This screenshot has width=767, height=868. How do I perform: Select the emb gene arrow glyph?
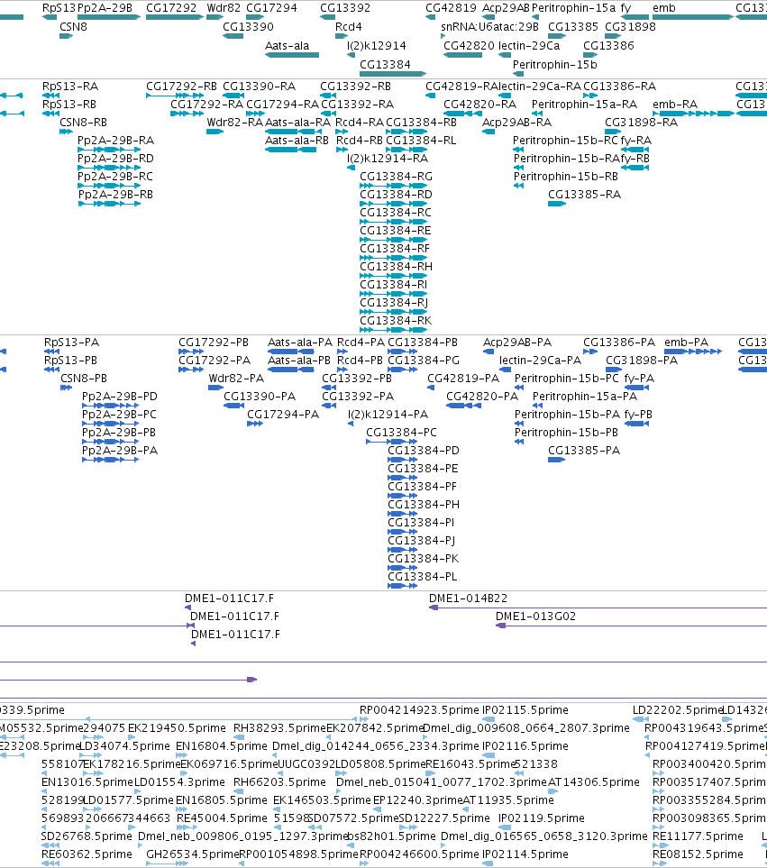(x=693, y=17)
